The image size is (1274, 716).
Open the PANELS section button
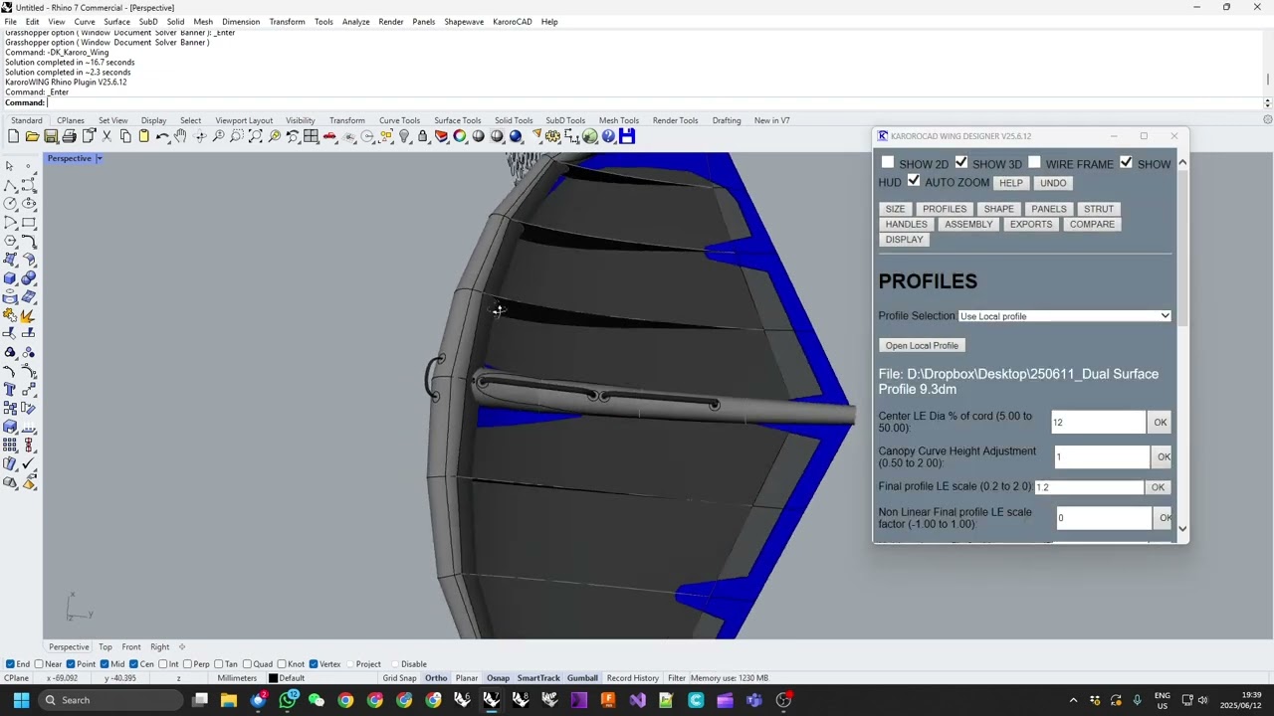pyautogui.click(x=1048, y=209)
